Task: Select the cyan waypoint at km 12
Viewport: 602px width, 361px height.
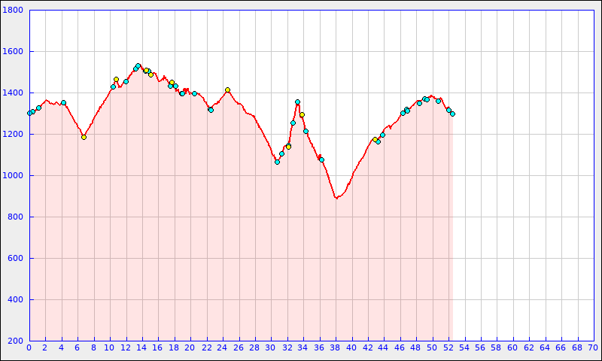Action: [126, 81]
